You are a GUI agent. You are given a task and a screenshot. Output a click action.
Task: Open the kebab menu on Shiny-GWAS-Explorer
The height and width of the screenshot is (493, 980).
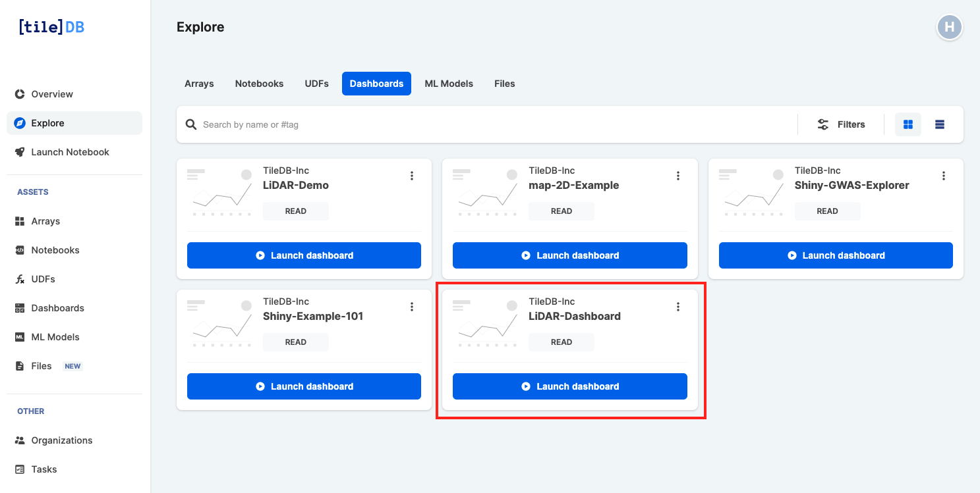pos(944,175)
